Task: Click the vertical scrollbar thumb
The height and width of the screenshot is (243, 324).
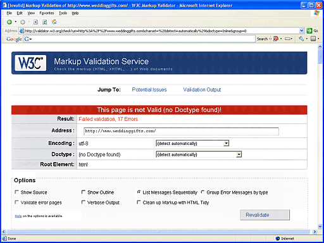Action: (320, 56)
